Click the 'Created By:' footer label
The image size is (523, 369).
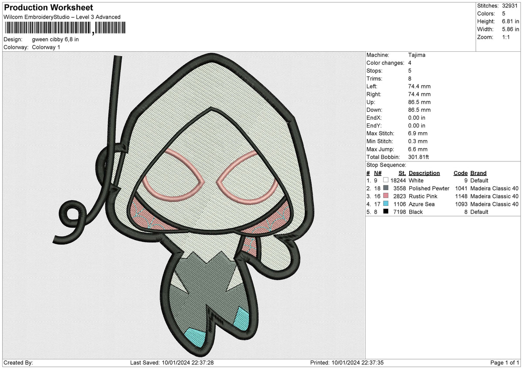(18, 362)
